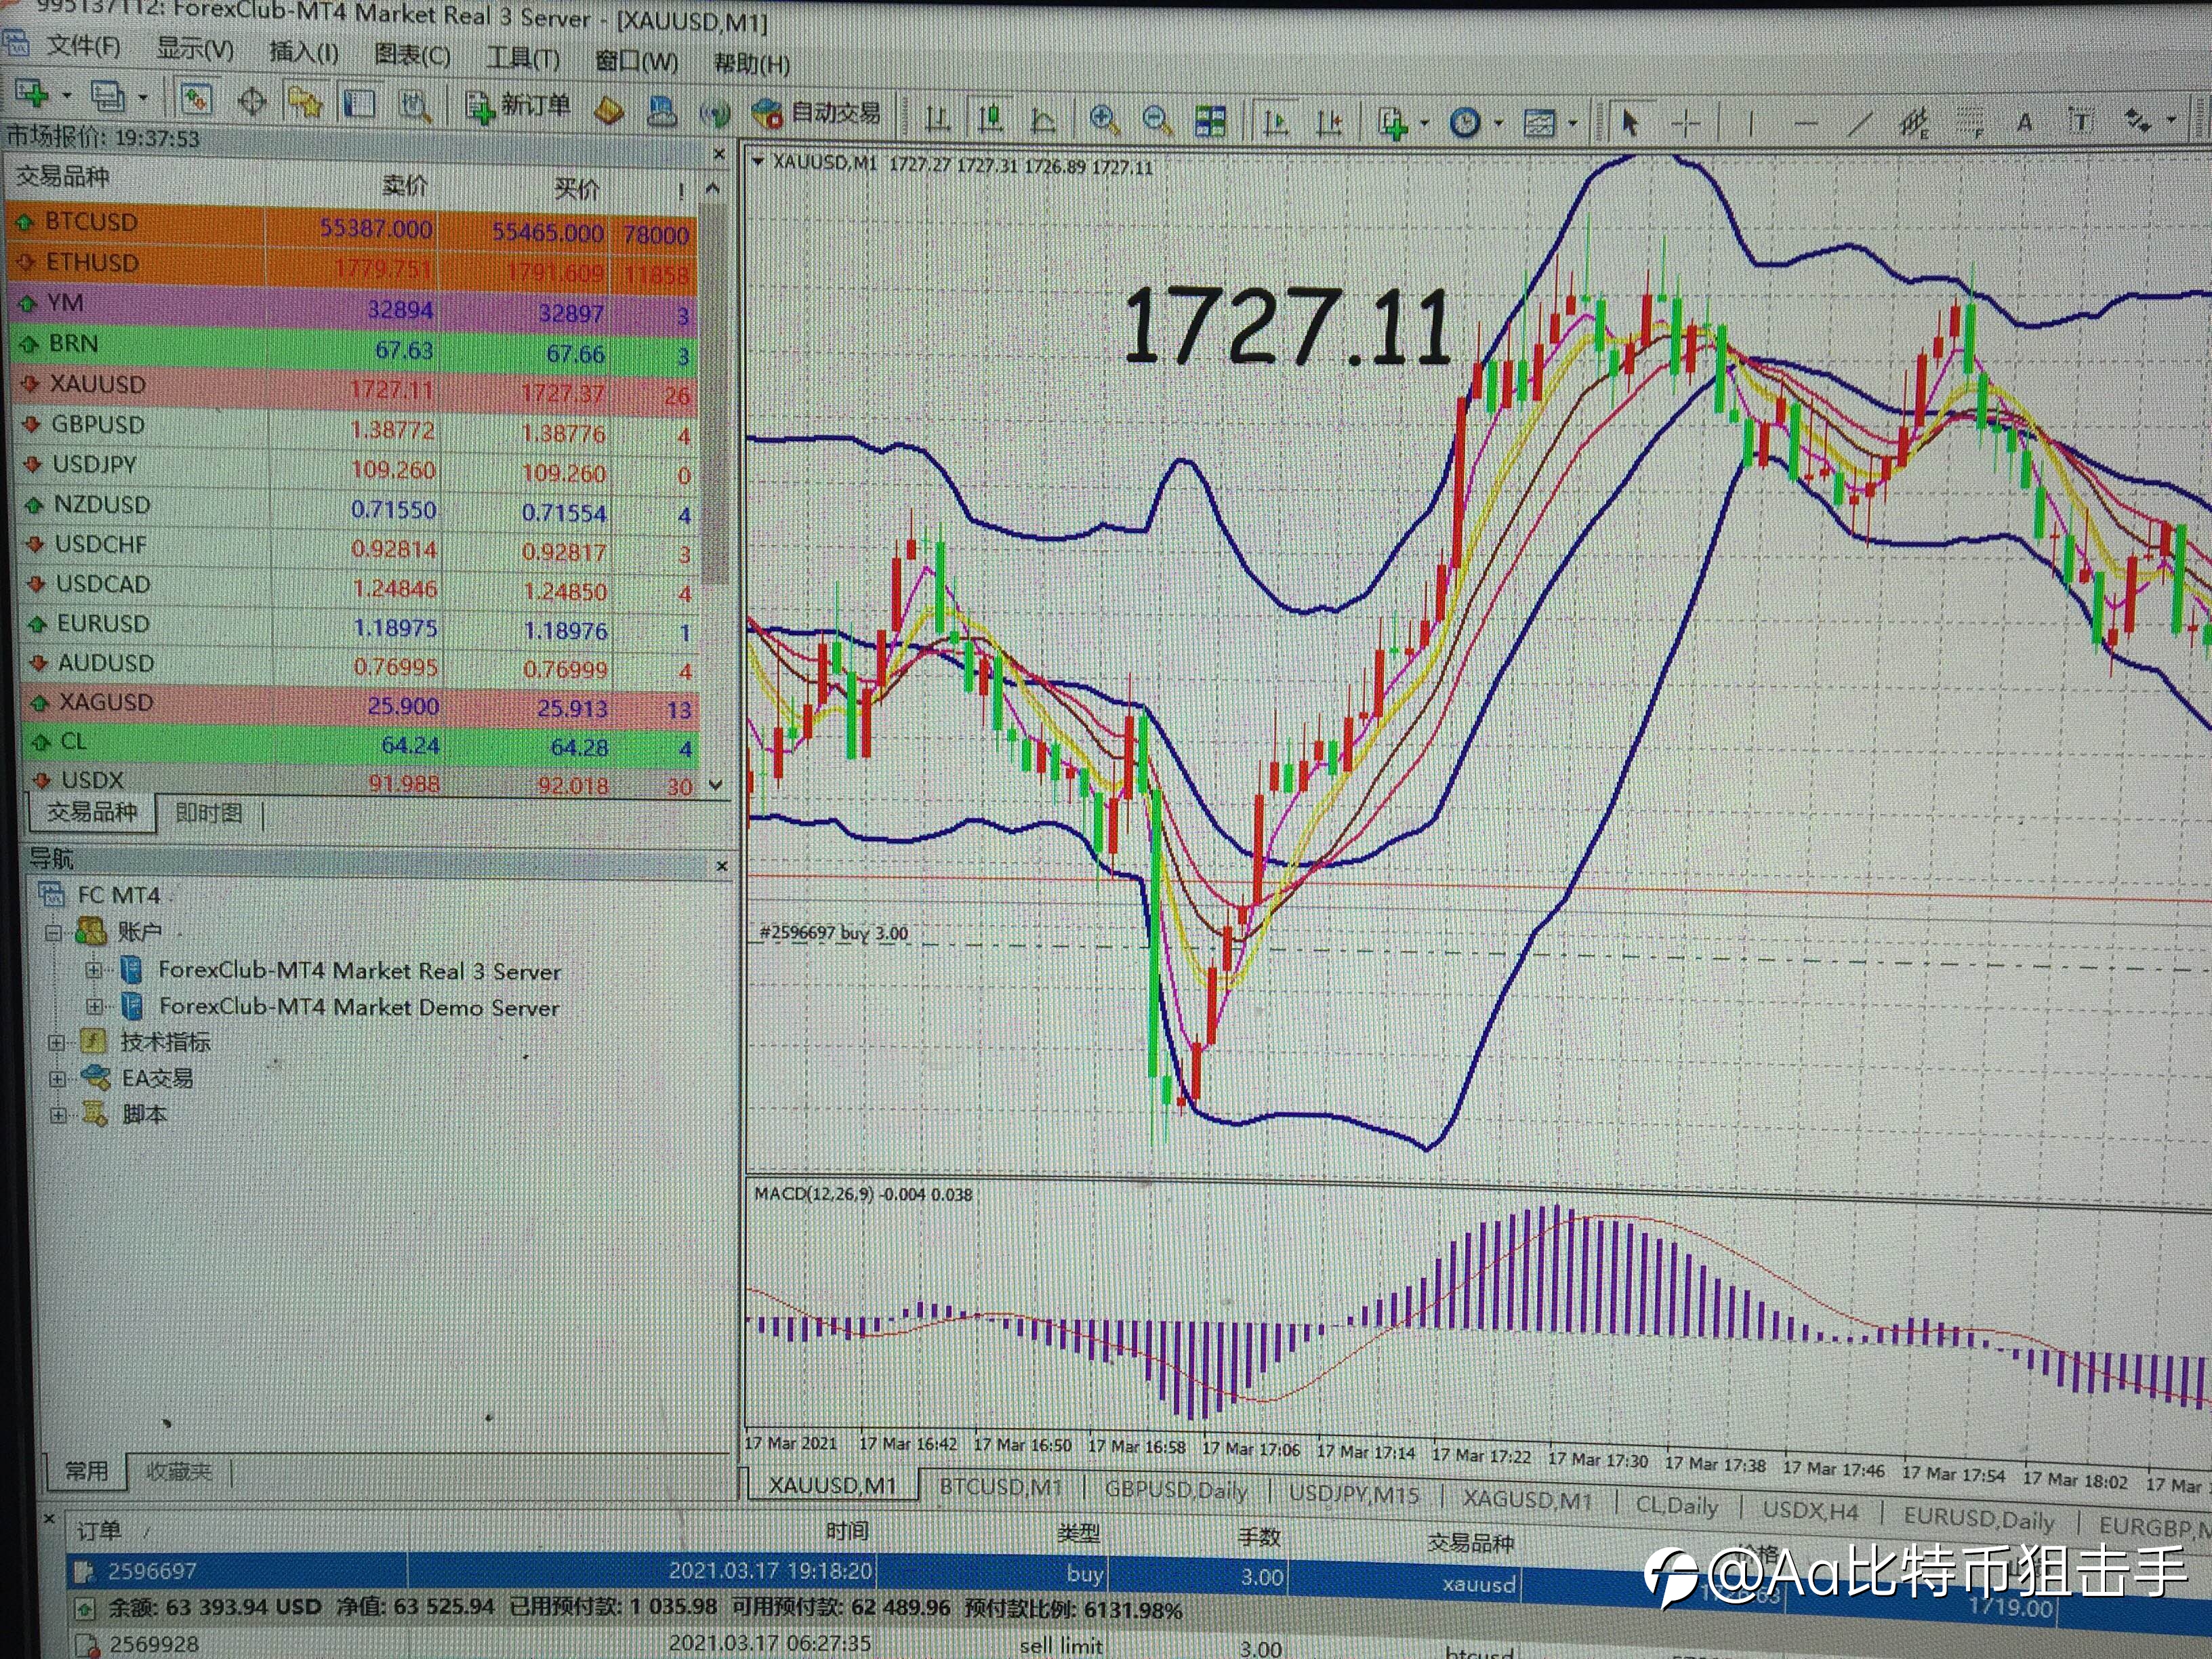Select the text label A tool
This screenshot has width=2212, height=1659.
(x=2025, y=122)
